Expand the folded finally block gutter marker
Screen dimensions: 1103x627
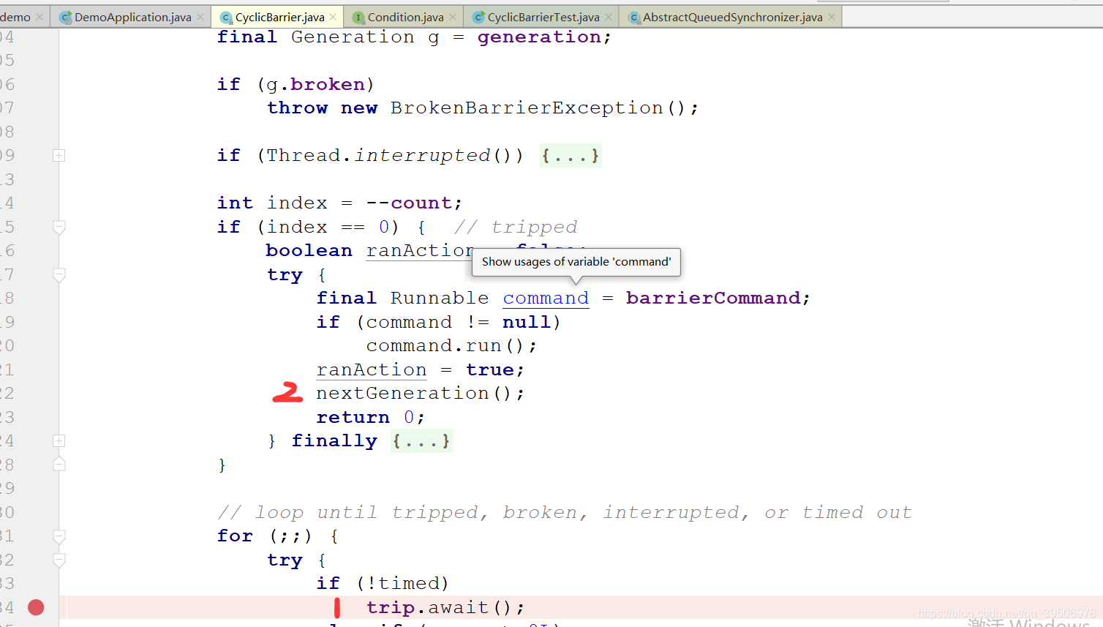(59, 440)
